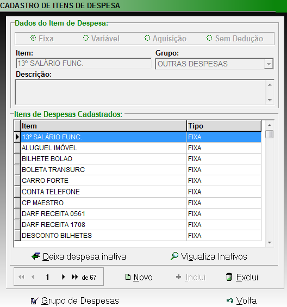
Task: Click the items list scroll down arrow
Action: pyautogui.click(x=270, y=243)
